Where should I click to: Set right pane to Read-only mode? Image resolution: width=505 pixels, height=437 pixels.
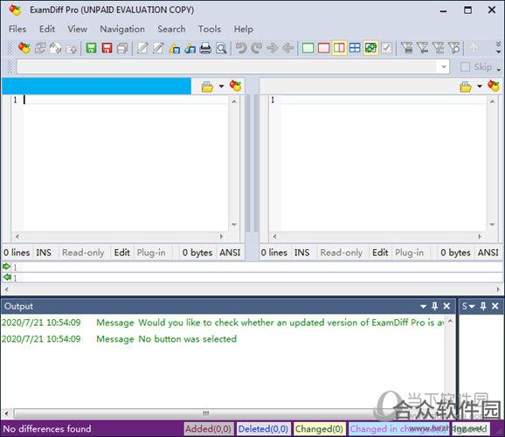coord(342,253)
